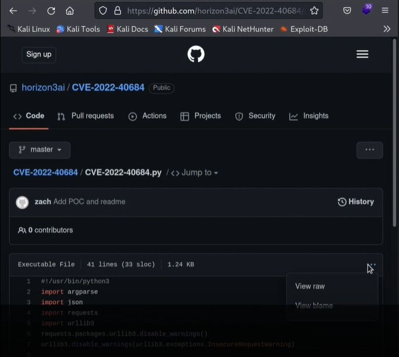Open the 'Add POC and readme' commit message

click(x=89, y=202)
